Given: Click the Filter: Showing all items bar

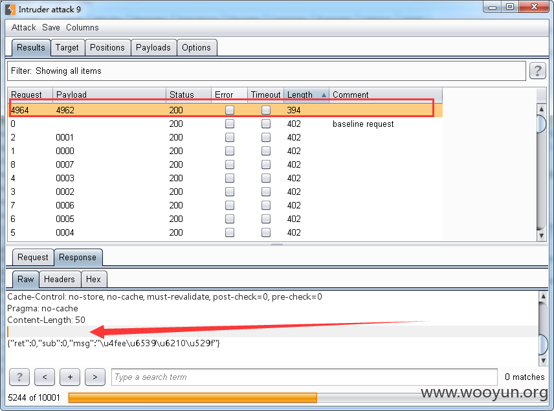Looking at the screenshot, I should pyautogui.click(x=267, y=71).
